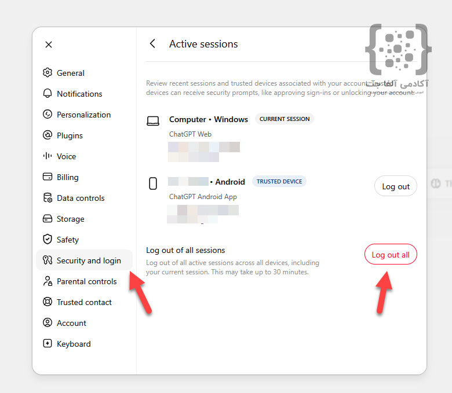Click the Android phone device icon

pos(153,183)
